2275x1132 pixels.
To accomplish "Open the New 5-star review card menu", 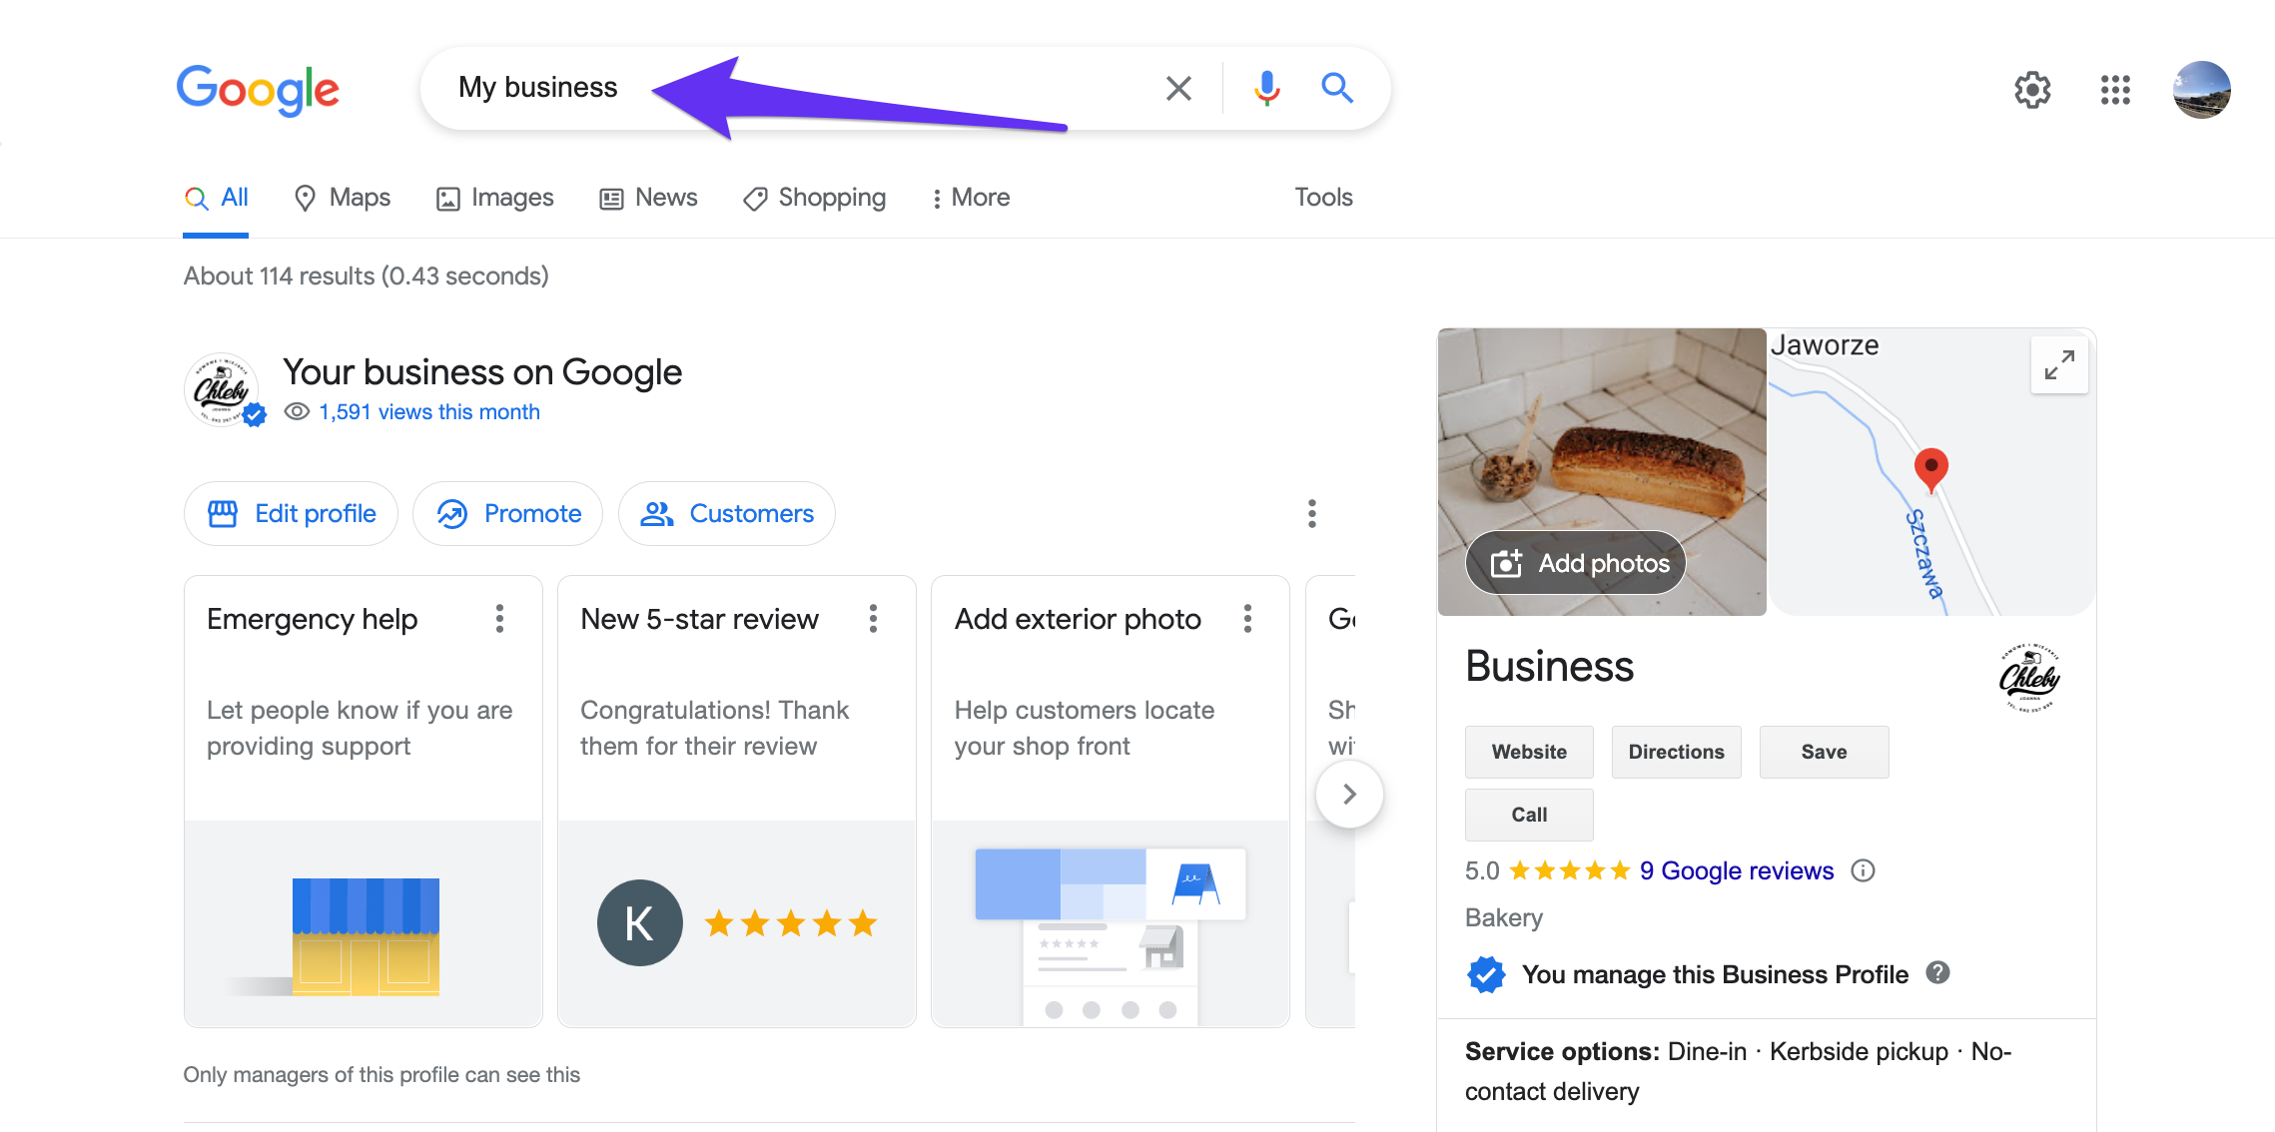I will pyautogui.click(x=873, y=619).
